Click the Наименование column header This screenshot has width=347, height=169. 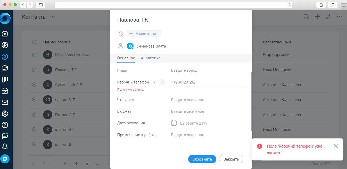[x=57, y=42]
